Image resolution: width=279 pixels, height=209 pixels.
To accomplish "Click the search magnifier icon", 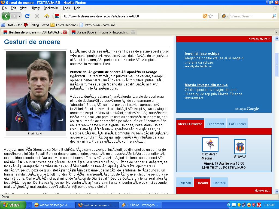I will coord(274,16).
